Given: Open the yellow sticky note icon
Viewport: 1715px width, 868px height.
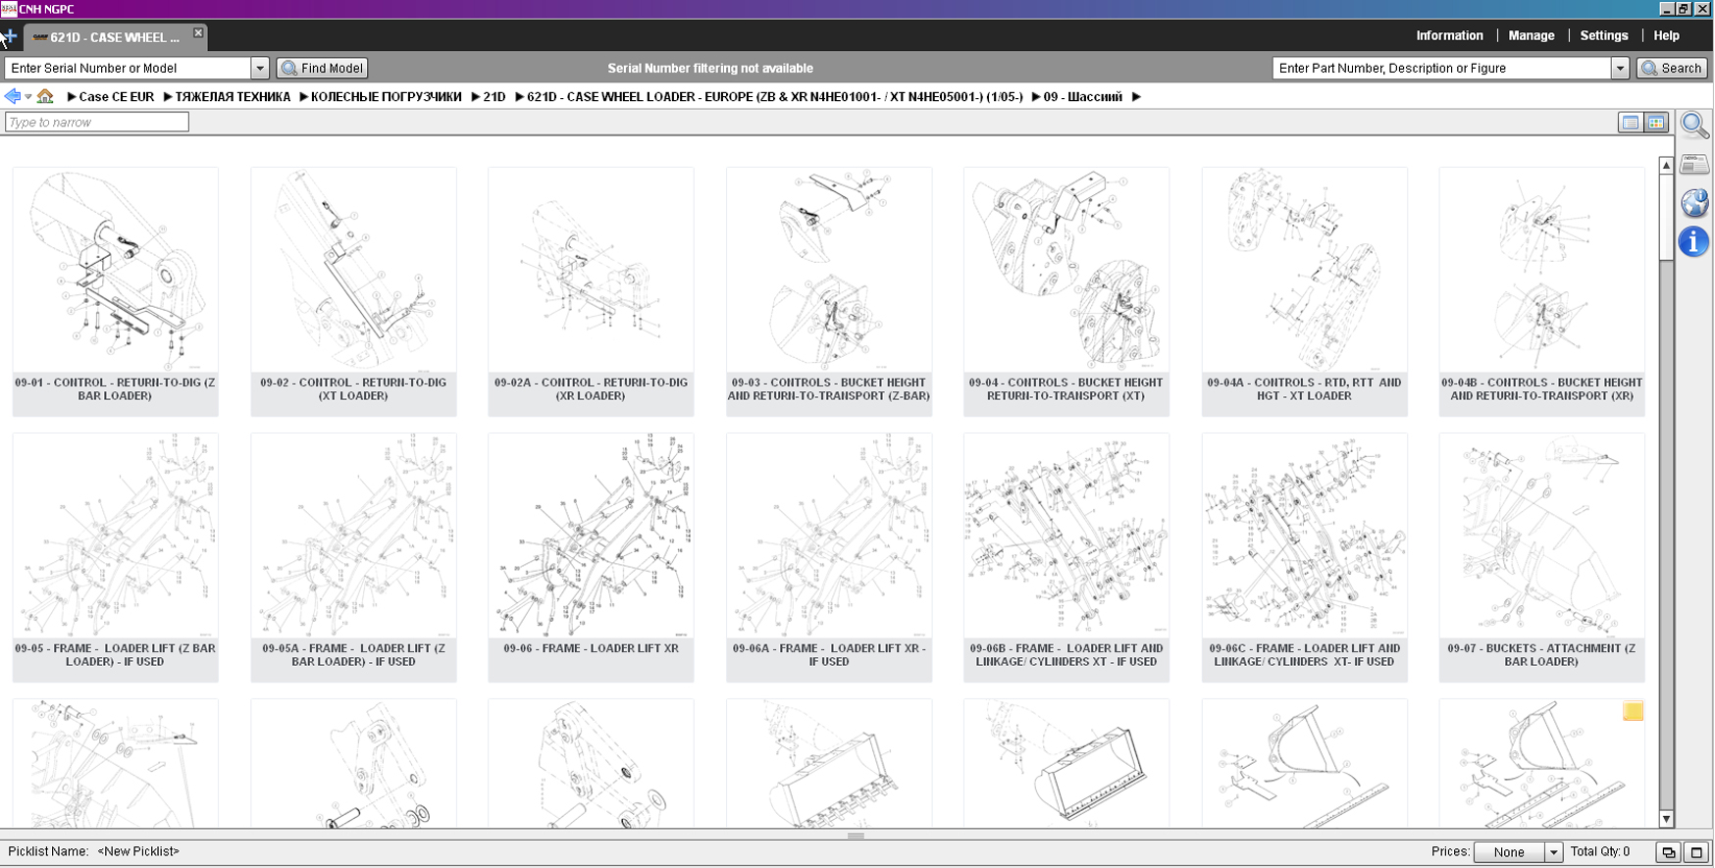Looking at the screenshot, I should pyautogui.click(x=1633, y=711).
